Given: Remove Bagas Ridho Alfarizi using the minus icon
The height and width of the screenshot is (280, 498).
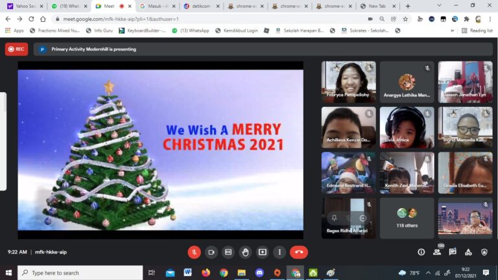Looking at the screenshot, I should point(362,218).
